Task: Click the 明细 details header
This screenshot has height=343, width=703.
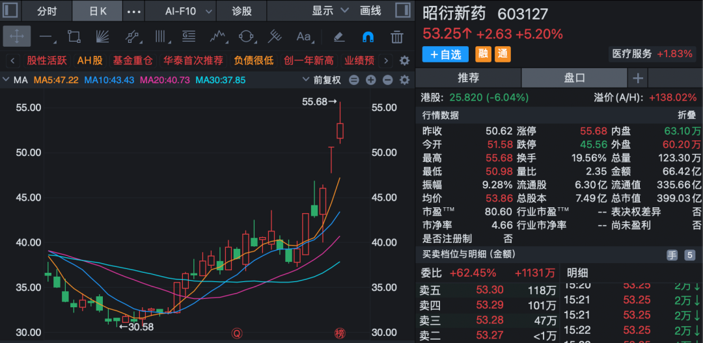Action: (x=577, y=272)
